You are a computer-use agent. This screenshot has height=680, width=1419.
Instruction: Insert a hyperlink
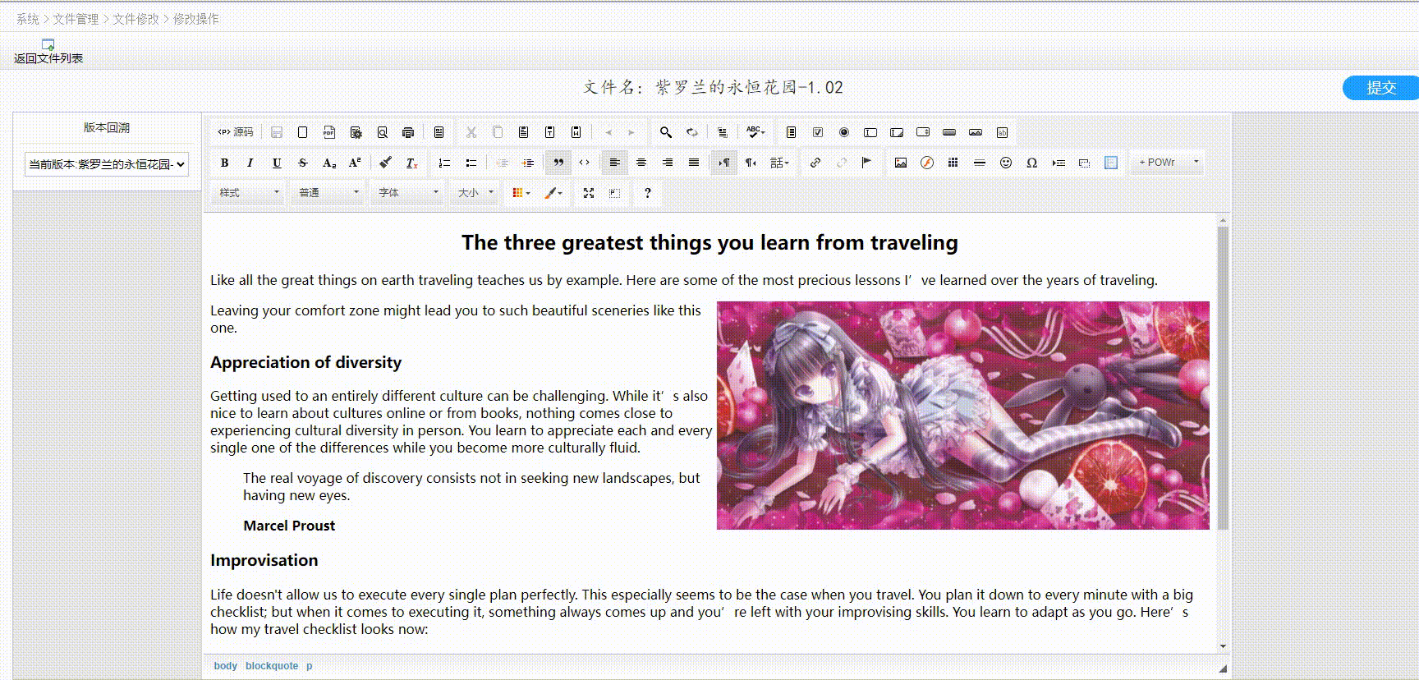(815, 163)
